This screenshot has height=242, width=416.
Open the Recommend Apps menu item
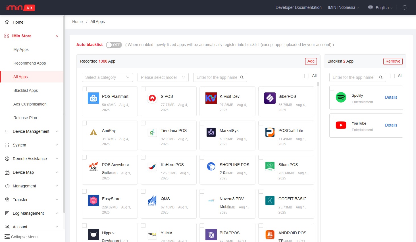30,63
